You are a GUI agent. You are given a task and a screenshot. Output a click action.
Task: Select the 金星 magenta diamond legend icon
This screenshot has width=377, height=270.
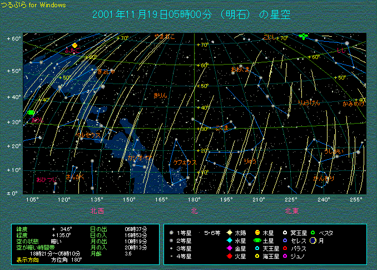tap(230, 248)
